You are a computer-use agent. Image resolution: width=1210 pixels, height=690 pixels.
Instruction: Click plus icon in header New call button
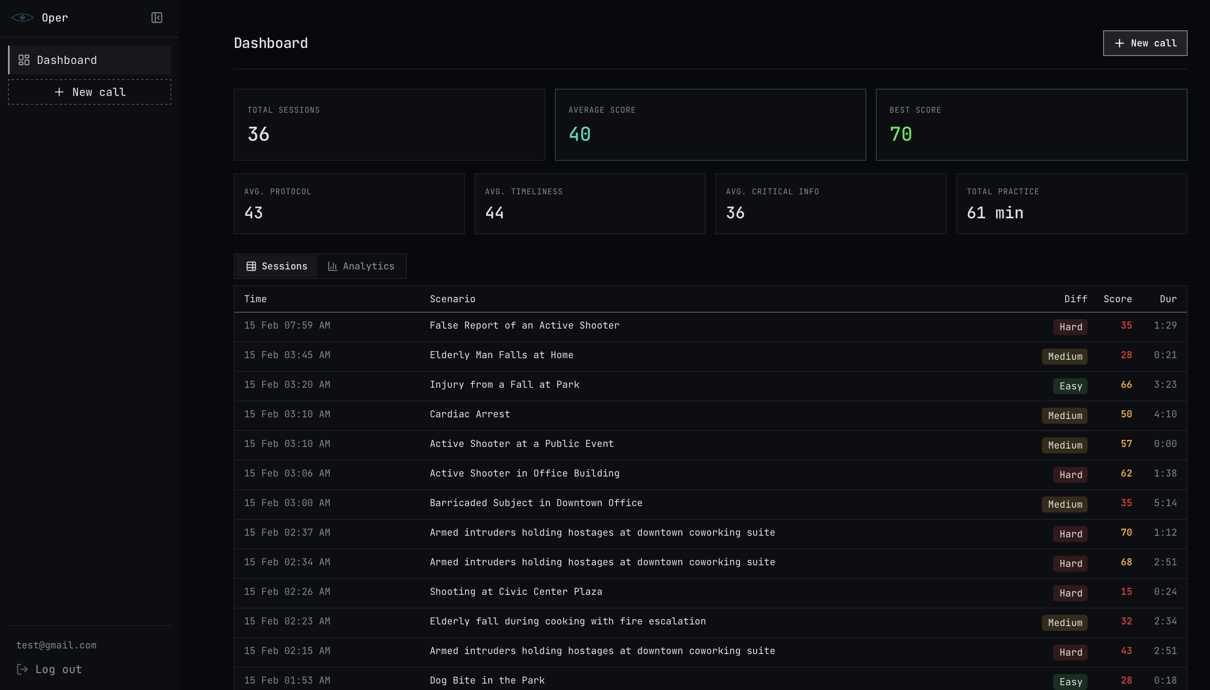point(1119,43)
